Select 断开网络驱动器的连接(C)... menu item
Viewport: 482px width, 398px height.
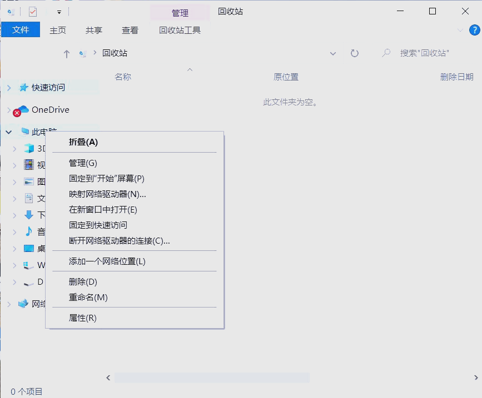pyautogui.click(x=135, y=241)
